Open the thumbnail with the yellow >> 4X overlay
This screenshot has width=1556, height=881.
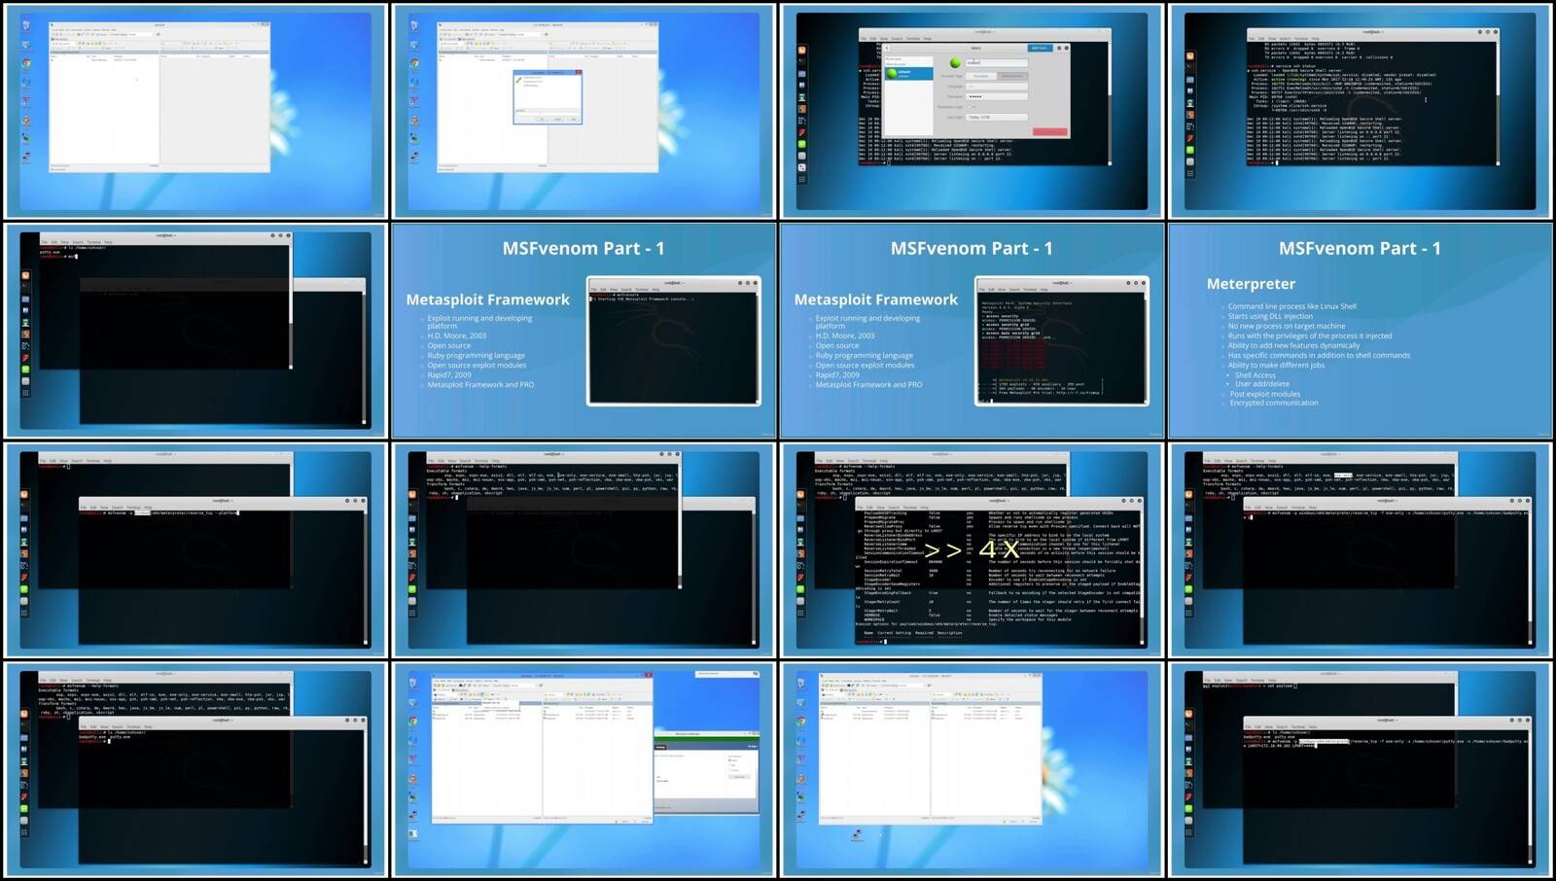972,550
